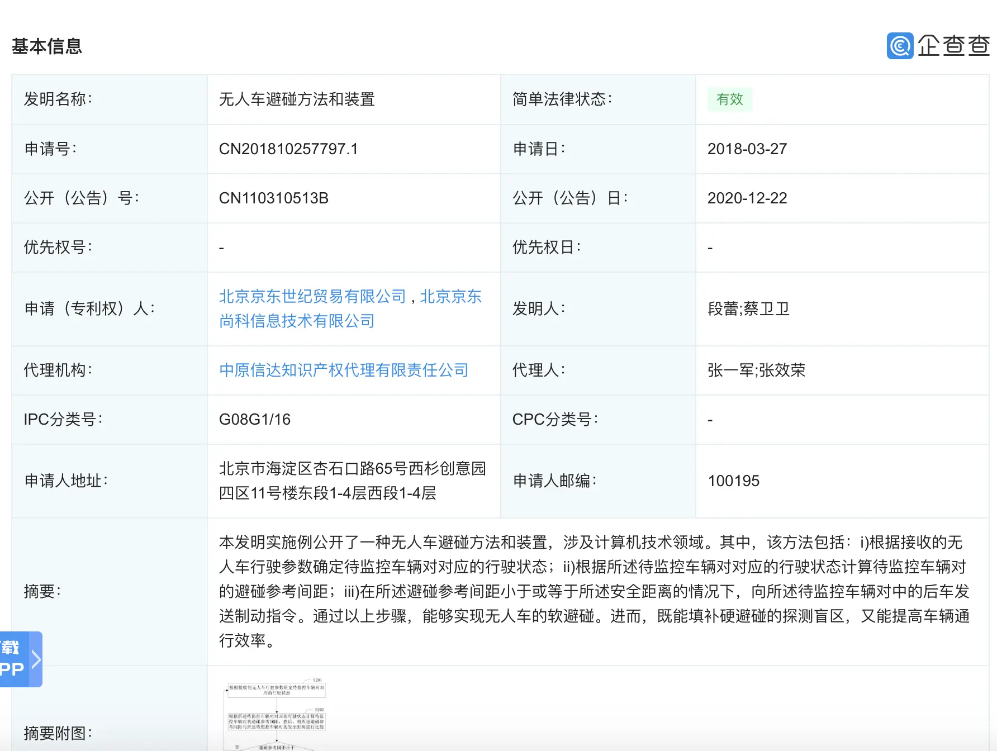This screenshot has height=751, width=997.
Task: Click the 基本信息 section heading
Action: (47, 46)
